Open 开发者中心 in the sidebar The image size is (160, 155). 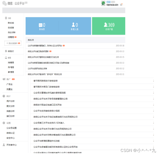coord(11,145)
